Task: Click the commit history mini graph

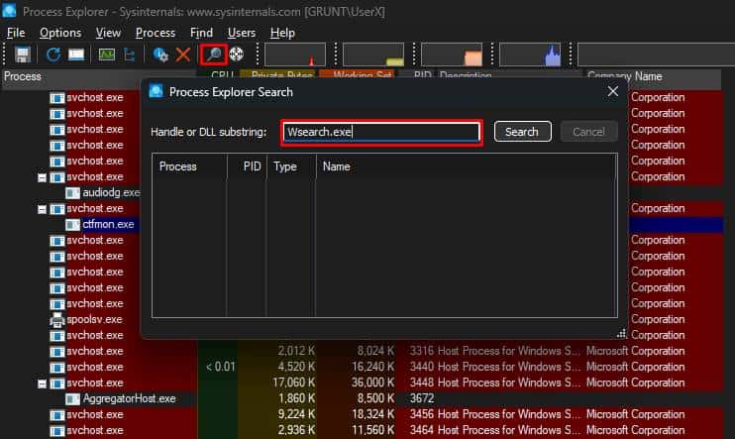Action: tap(373, 55)
